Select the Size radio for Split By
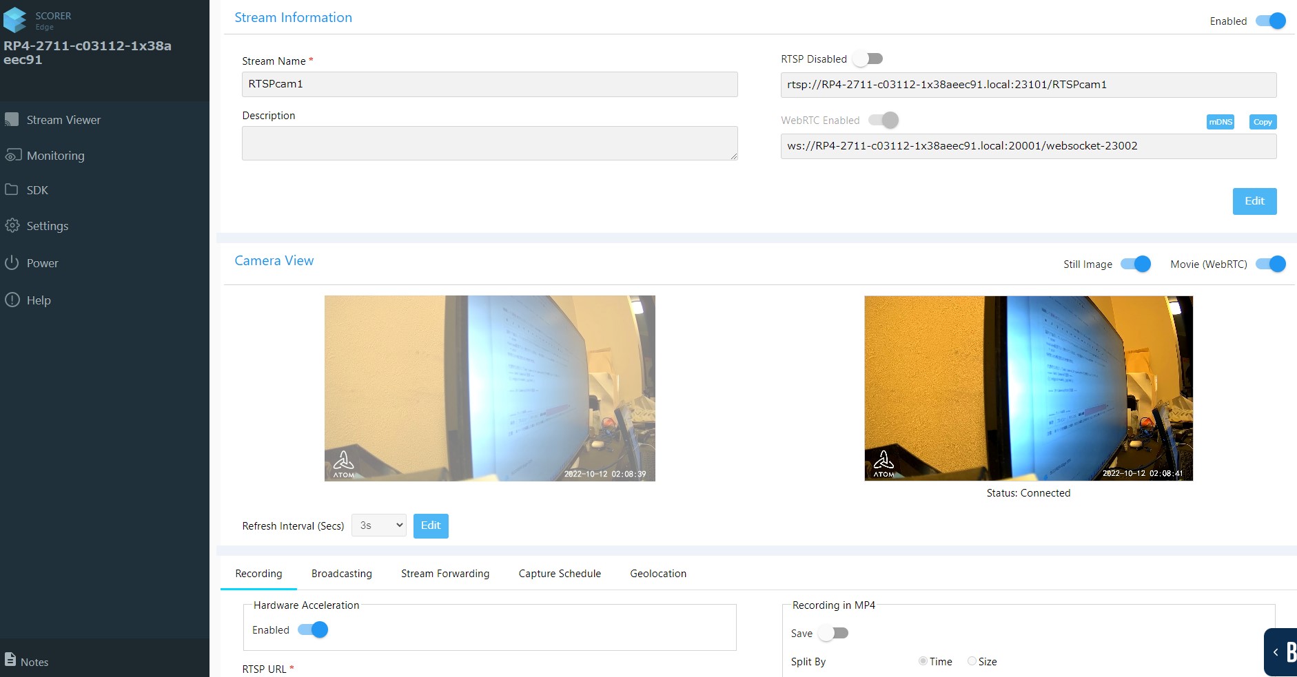This screenshot has height=677, width=1297. [972, 661]
